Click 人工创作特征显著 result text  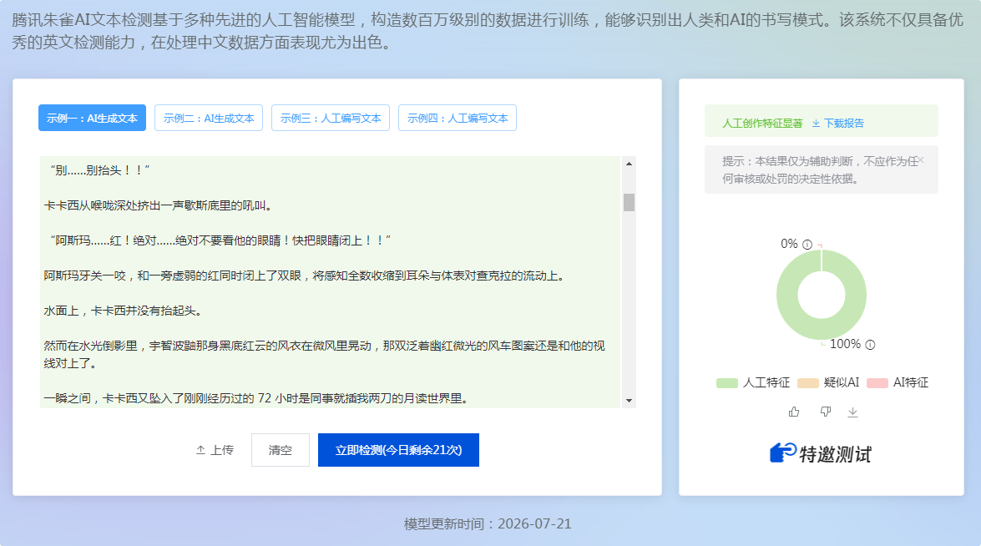762,124
